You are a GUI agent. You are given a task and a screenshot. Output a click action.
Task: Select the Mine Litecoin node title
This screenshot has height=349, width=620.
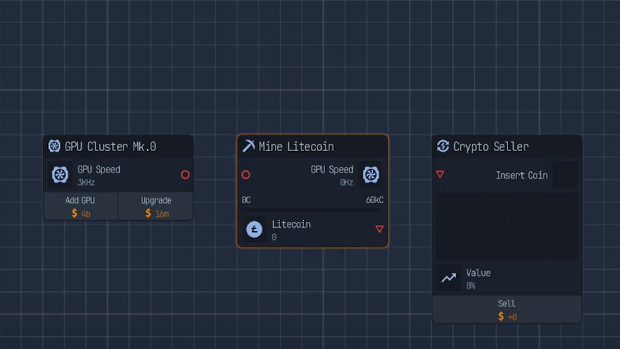click(296, 147)
